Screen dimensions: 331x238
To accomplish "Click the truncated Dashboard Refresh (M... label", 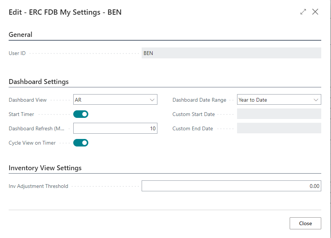I will pos(36,129).
